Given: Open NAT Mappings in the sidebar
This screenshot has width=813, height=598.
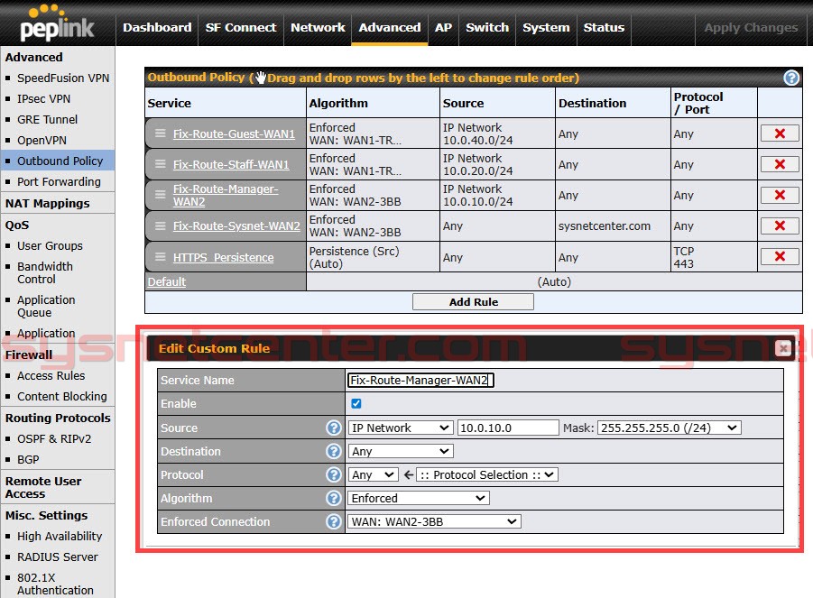Looking at the screenshot, I should point(47,203).
